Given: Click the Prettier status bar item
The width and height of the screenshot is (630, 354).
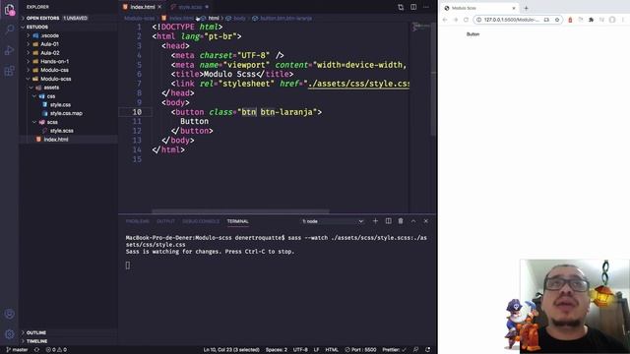Looking at the screenshot, I should (394, 350).
